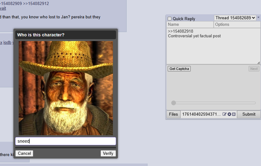The width and height of the screenshot is (261, 166).
Task: Add another file with the plus icon
Action: click(x=234, y=114)
